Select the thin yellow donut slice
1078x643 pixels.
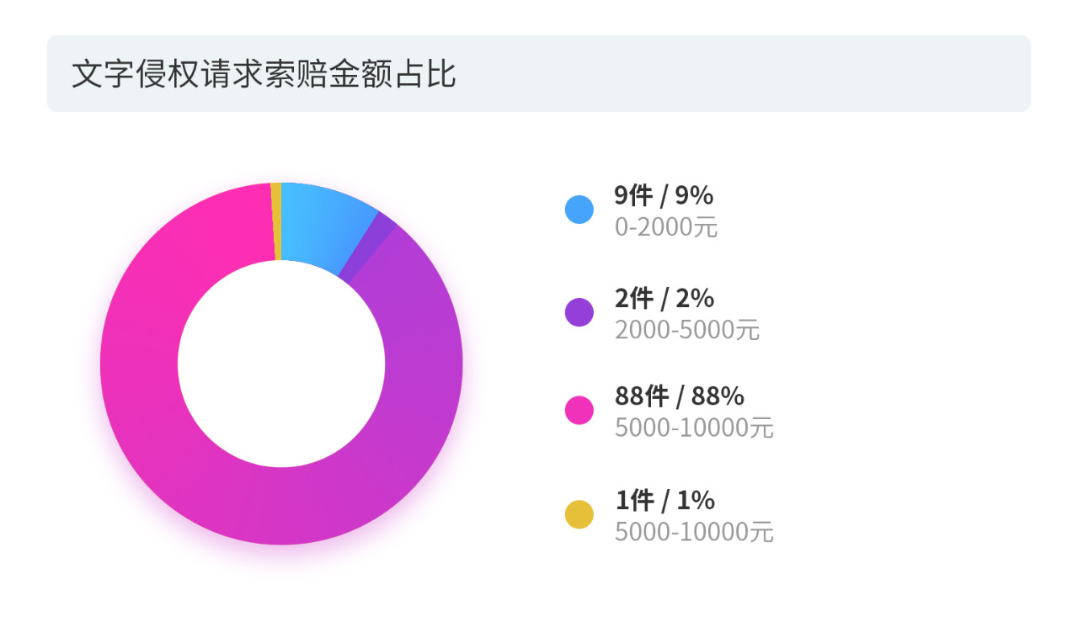[x=276, y=221]
